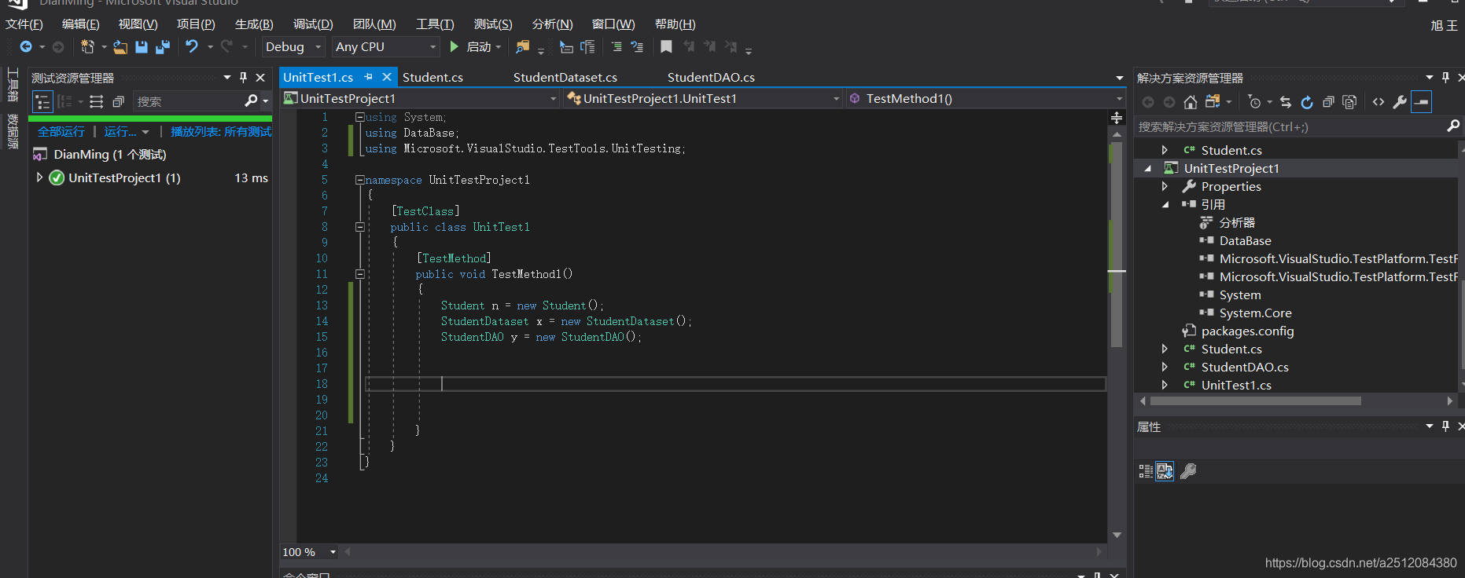The height and width of the screenshot is (578, 1465).
Task: Click the 启动 start button label
Action: pos(478,47)
